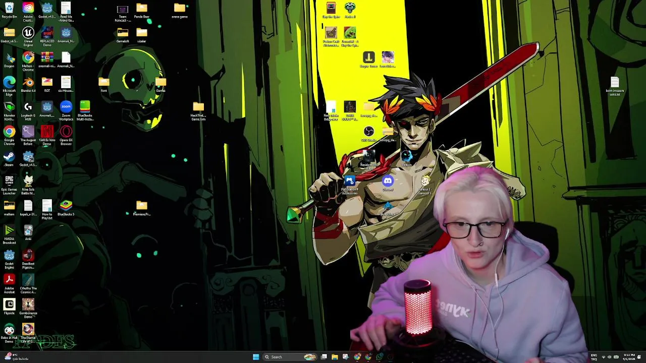Click the taskbar Search box
Image resolution: width=646 pixels, height=363 pixels.
click(290, 357)
